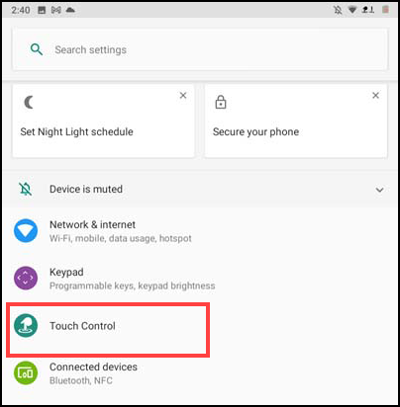Open Secure your phone suggestion
The image size is (400, 407).
296,122
